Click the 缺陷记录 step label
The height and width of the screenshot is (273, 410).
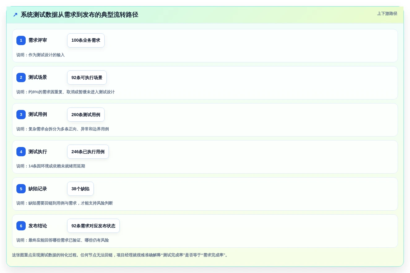pos(38,189)
